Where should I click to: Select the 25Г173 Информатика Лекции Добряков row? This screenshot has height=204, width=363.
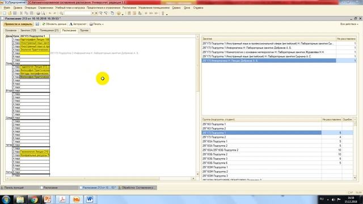279,61
